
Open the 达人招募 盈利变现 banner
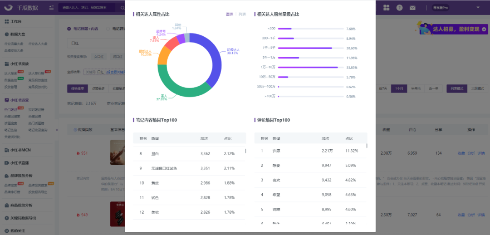pyautogui.click(x=451, y=29)
